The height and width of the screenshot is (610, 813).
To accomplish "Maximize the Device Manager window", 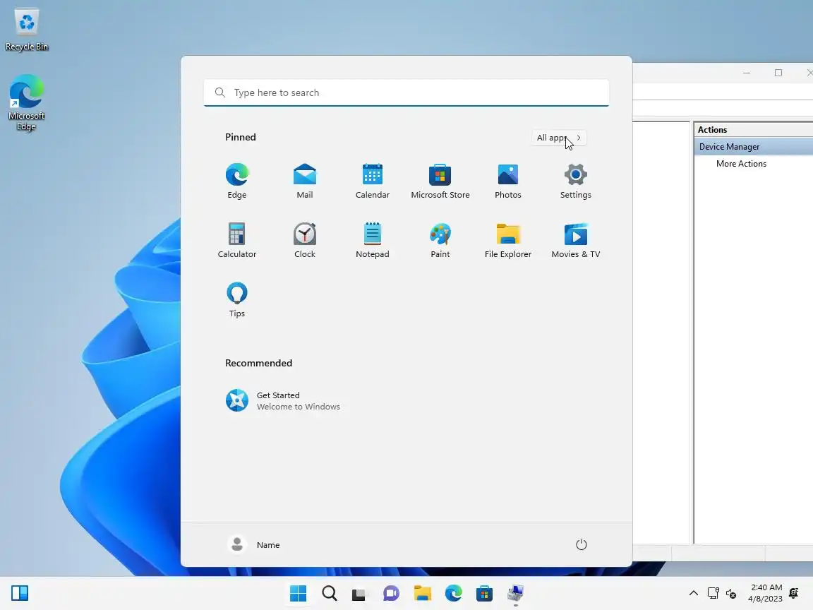I will point(778,73).
